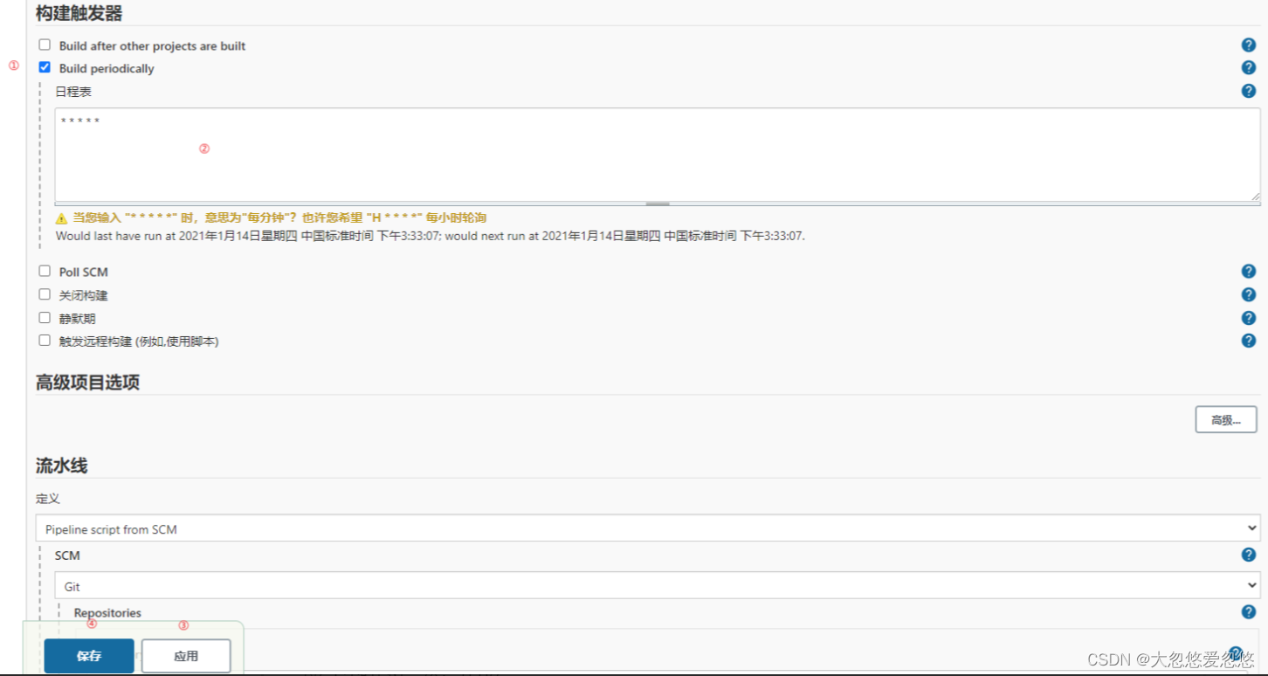This screenshot has width=1268, height=676.
Task: Open help icon beside SCM label
Action: (1249, 555)
